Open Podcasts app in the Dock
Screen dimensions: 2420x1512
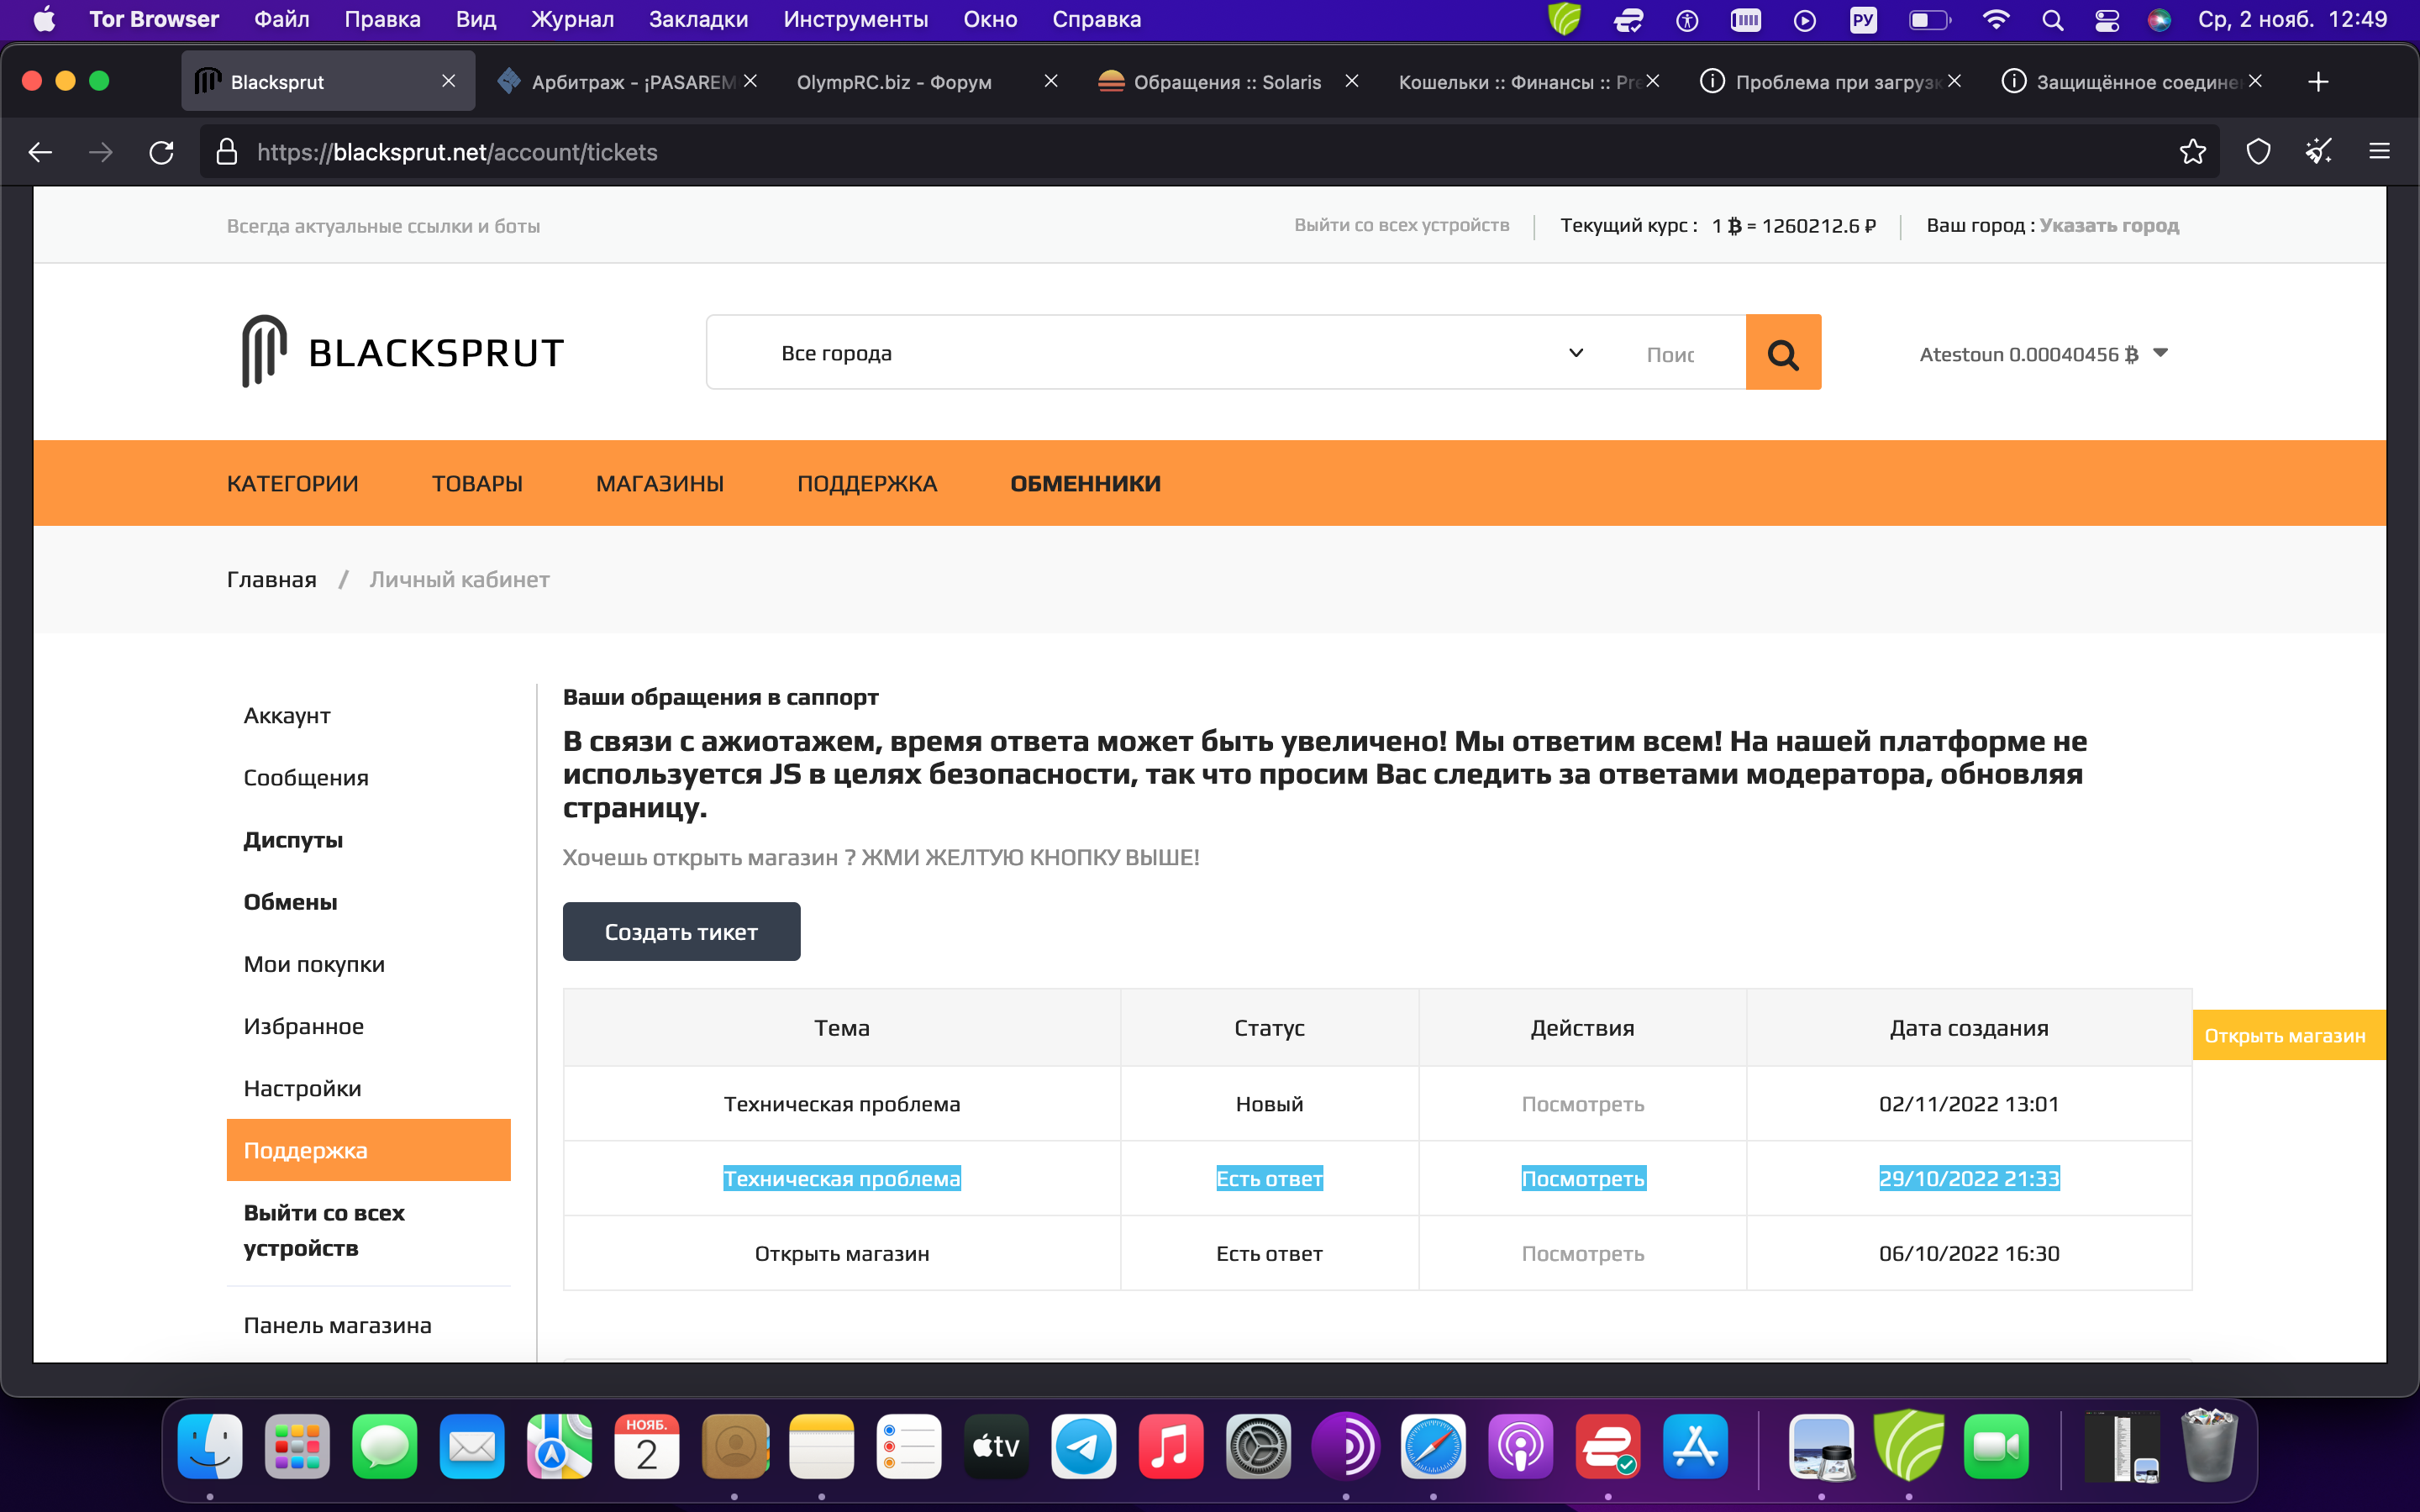click(x=1521, y=1446)
